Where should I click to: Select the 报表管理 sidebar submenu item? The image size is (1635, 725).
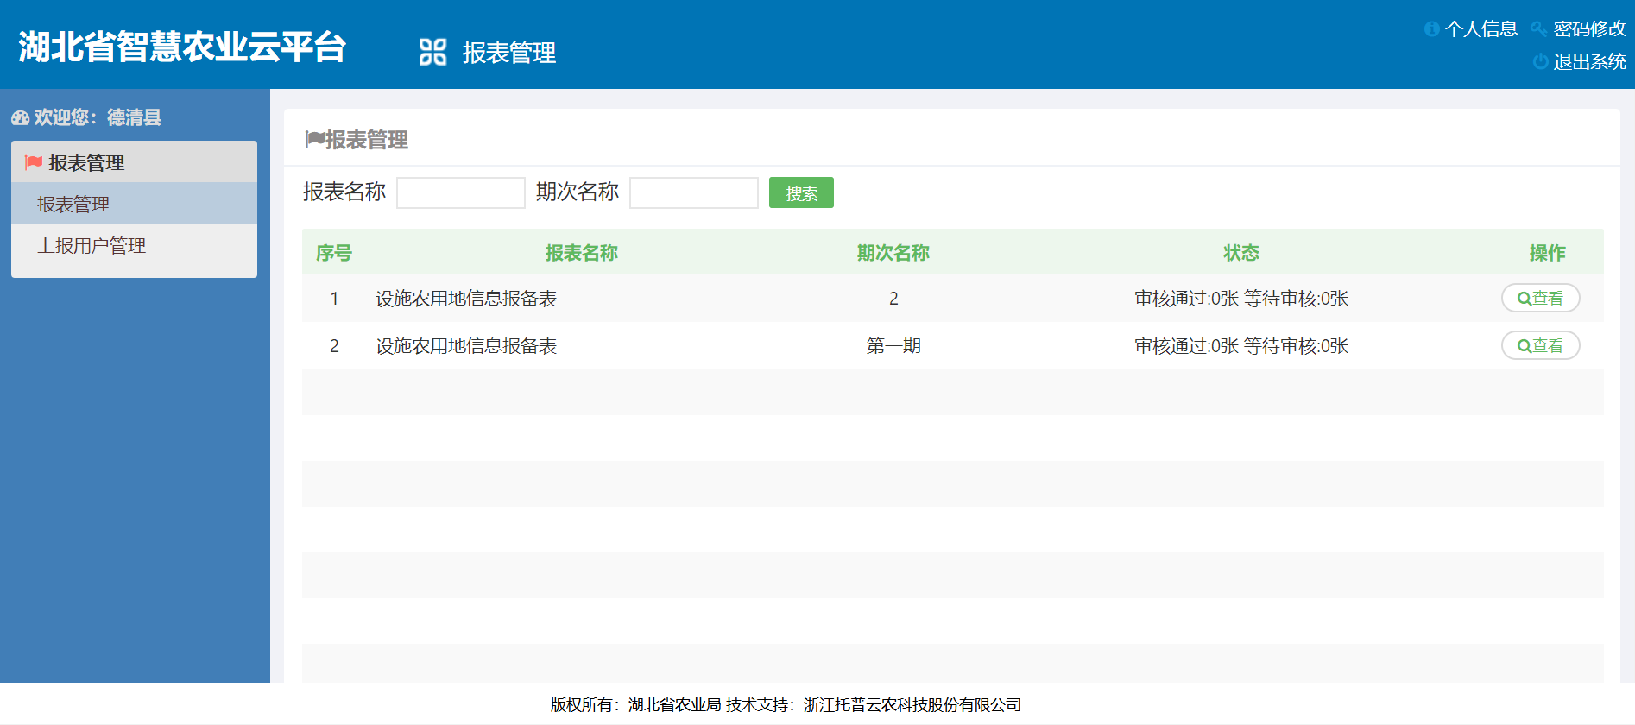tap(134, 204)
